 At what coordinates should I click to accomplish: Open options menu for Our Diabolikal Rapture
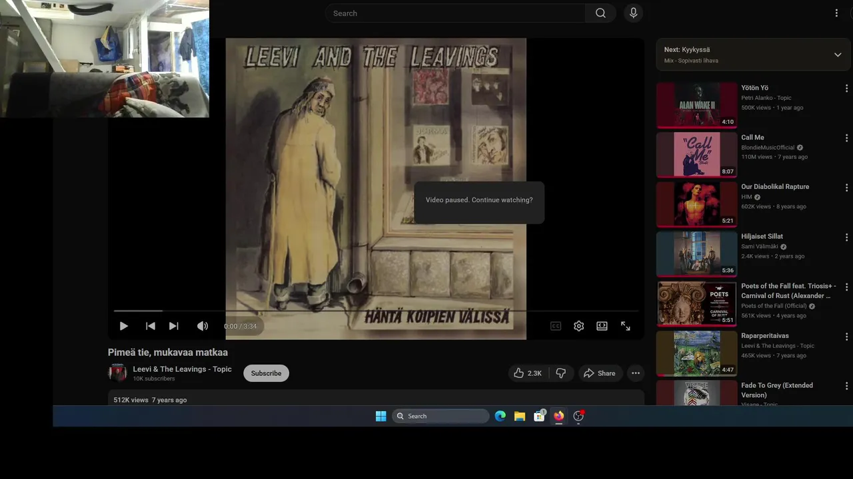846,188
